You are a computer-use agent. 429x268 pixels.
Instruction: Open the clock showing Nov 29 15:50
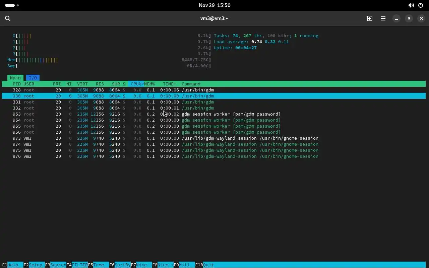click(x=214, y=5)
